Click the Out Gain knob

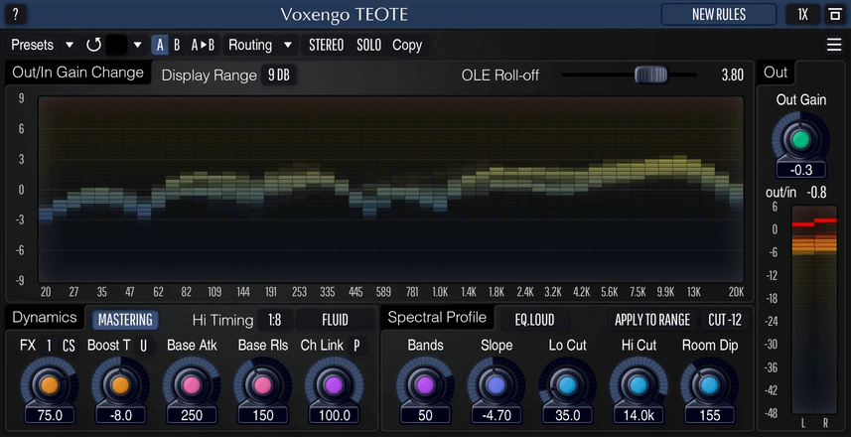pos(801,140)
